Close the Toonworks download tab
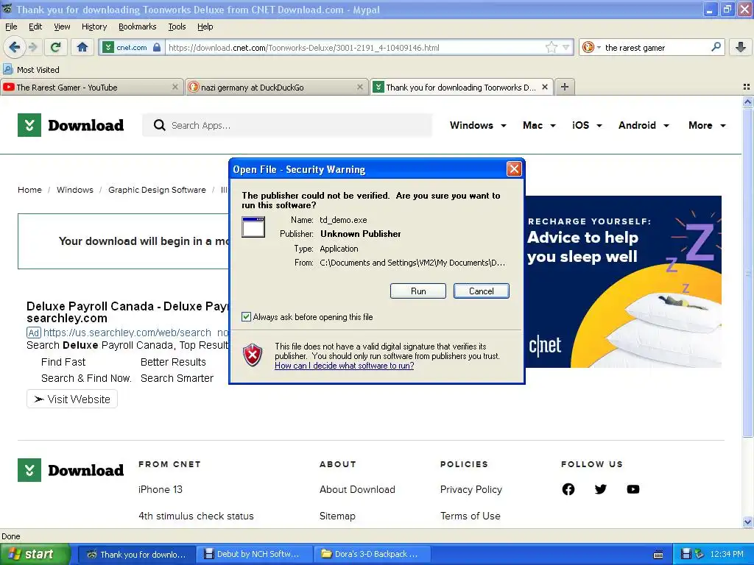754x565 pixels. click(545, 87)
